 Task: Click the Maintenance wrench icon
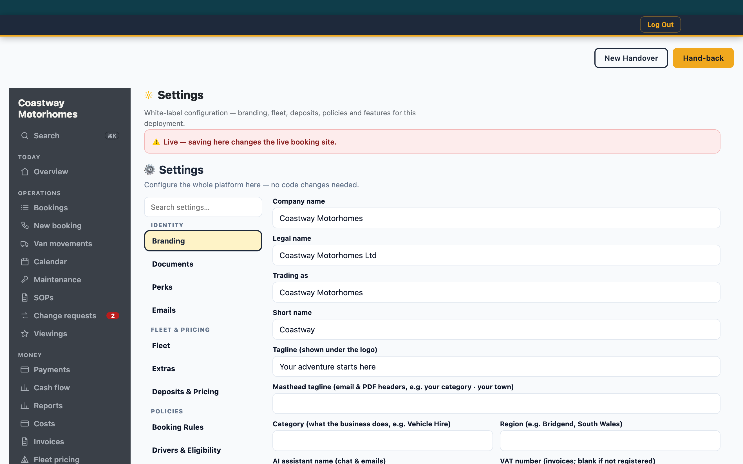tap(25, 280)
